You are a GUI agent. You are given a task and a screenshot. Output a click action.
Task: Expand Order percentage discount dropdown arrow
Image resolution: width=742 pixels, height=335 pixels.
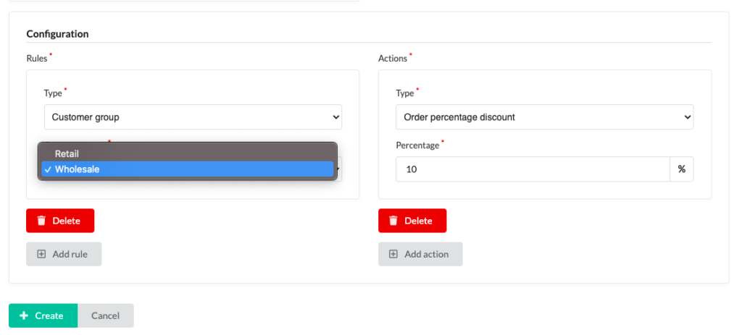[x=688, y=116]
